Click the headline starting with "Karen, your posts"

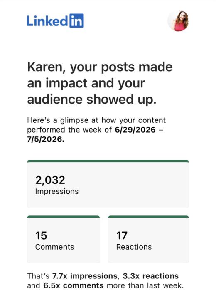(x=100, y=83)
